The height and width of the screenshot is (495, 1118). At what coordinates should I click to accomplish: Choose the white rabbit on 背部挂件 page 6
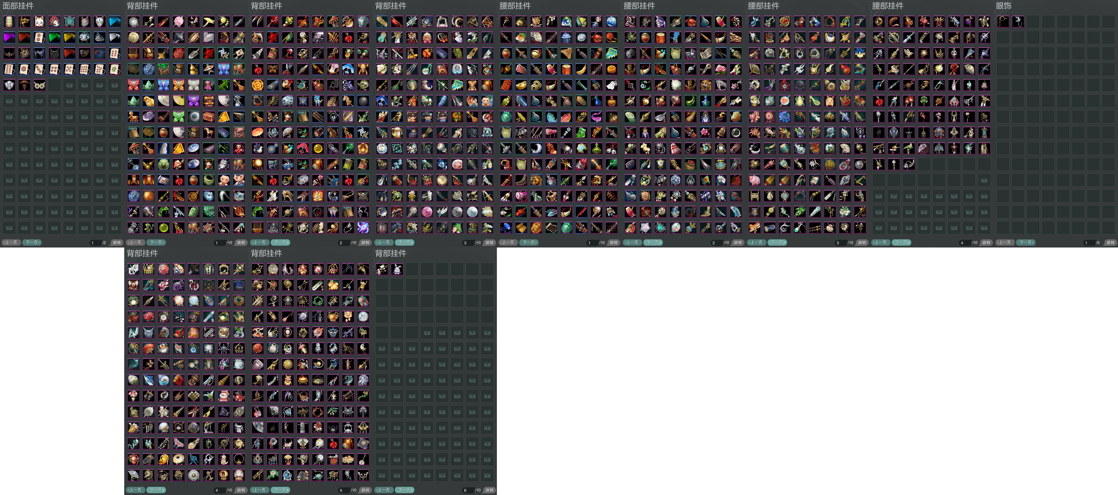click(397, 269)
